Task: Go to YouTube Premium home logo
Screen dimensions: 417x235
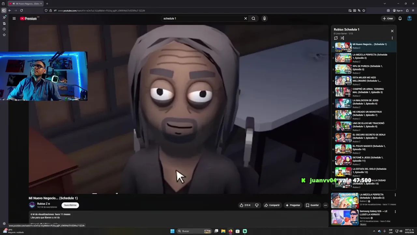Action: tap(29, 19)
